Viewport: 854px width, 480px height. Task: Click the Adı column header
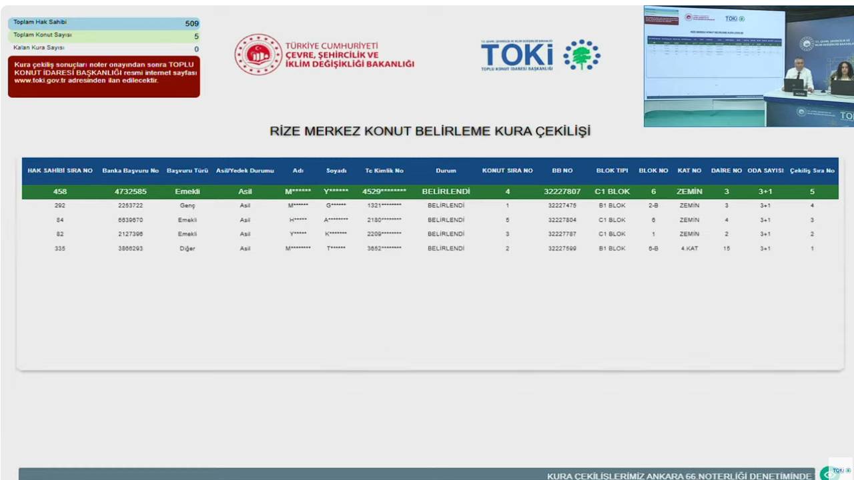pyautogui.click(x=298, y=171)
